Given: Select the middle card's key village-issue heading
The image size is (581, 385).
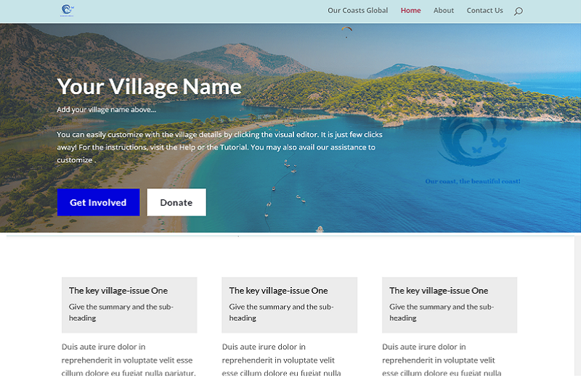Looking at the screenshot, I should coord(278,291).
